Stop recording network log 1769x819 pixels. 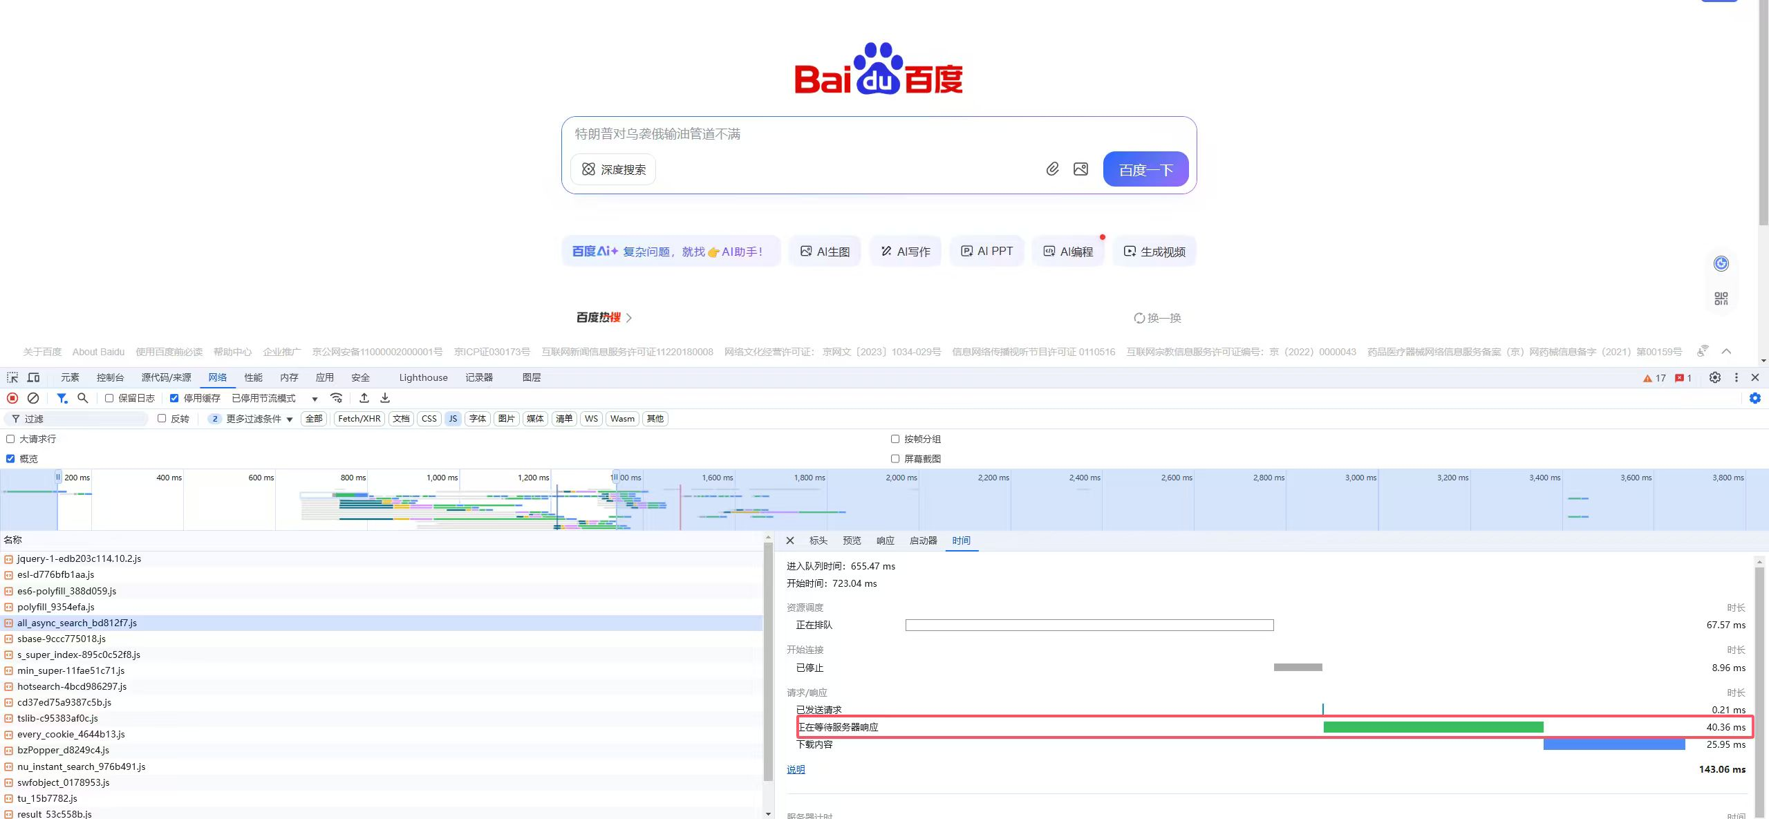pos(12,398)
